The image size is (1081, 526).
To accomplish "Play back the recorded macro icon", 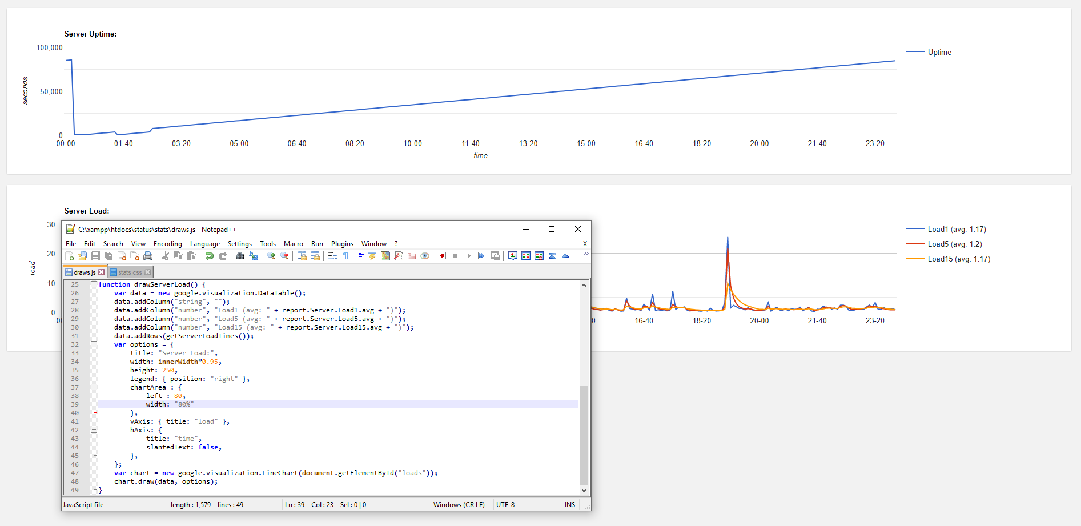I will click(x=468, y=256).
